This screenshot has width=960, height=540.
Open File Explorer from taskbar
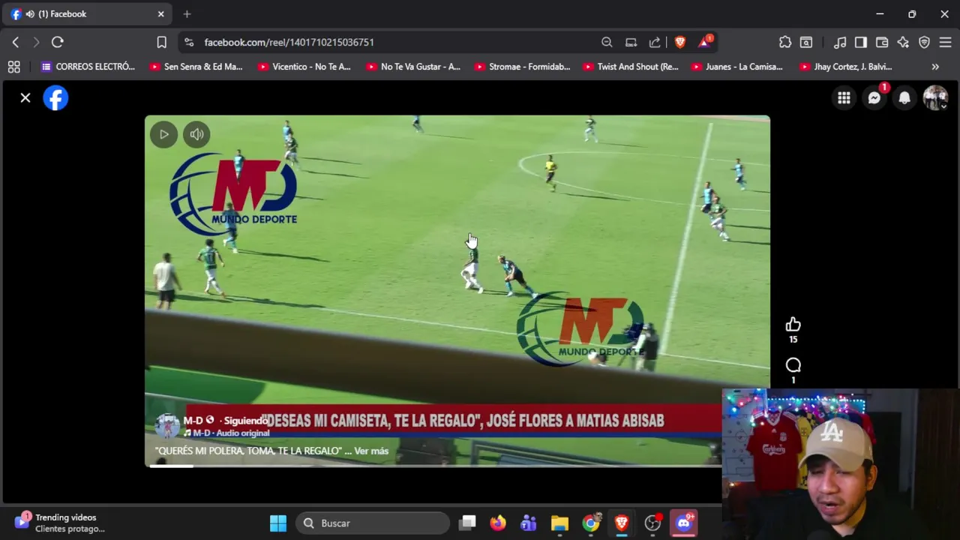[x=559, y=523]
